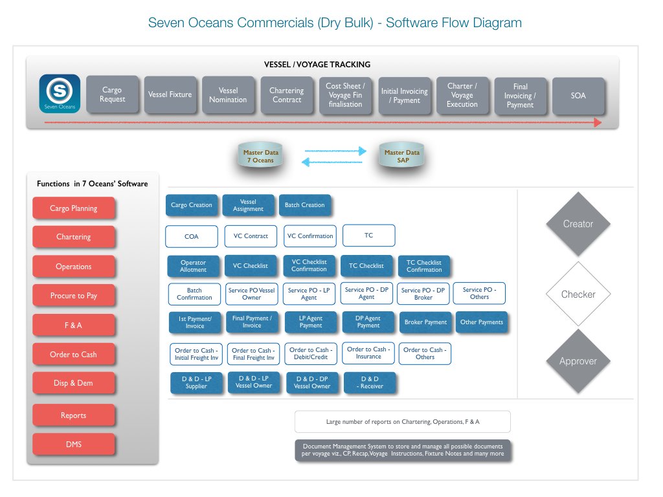Click the Document Management System description box
Screen dimensions: 663x497
[x=403, y=450]
